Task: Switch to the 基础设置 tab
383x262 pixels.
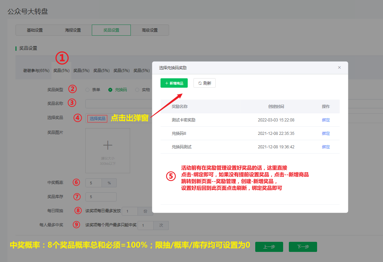Action: coord(35,30)
